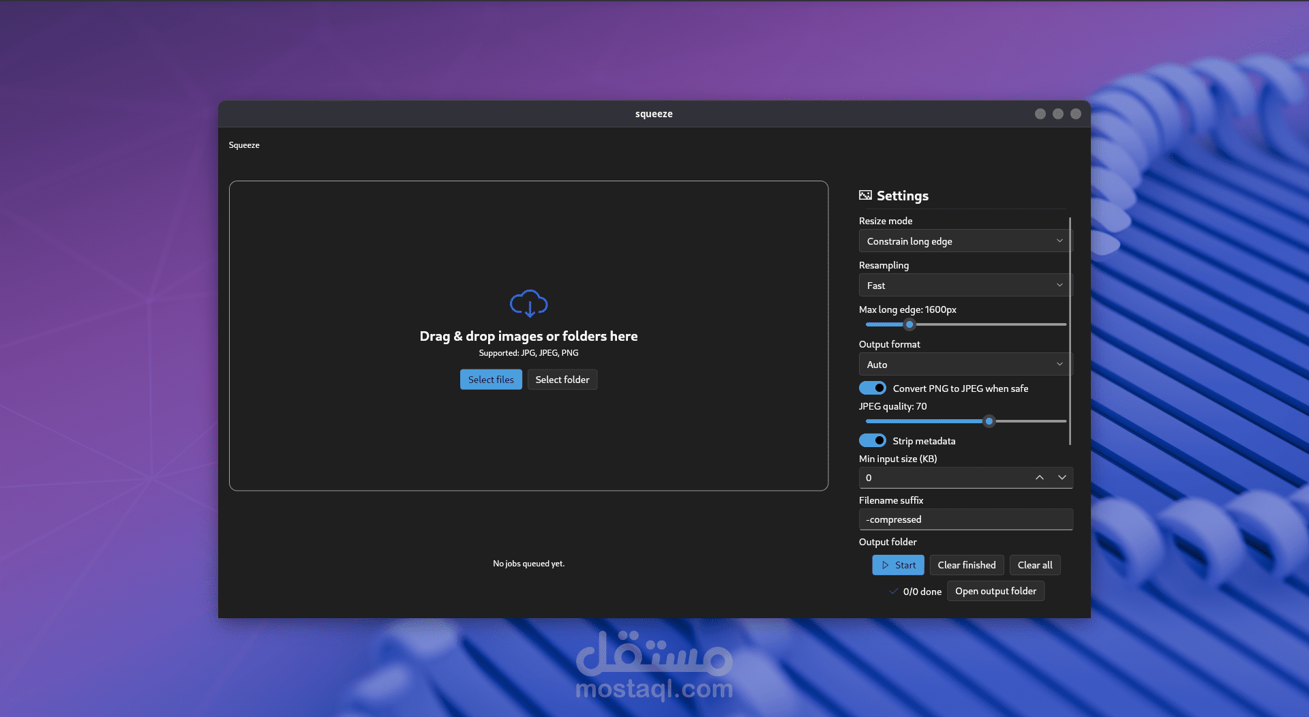The width and height of the screenshot is (1309, 717).
Task: Open the output folder
Action: tap(995, 591)
